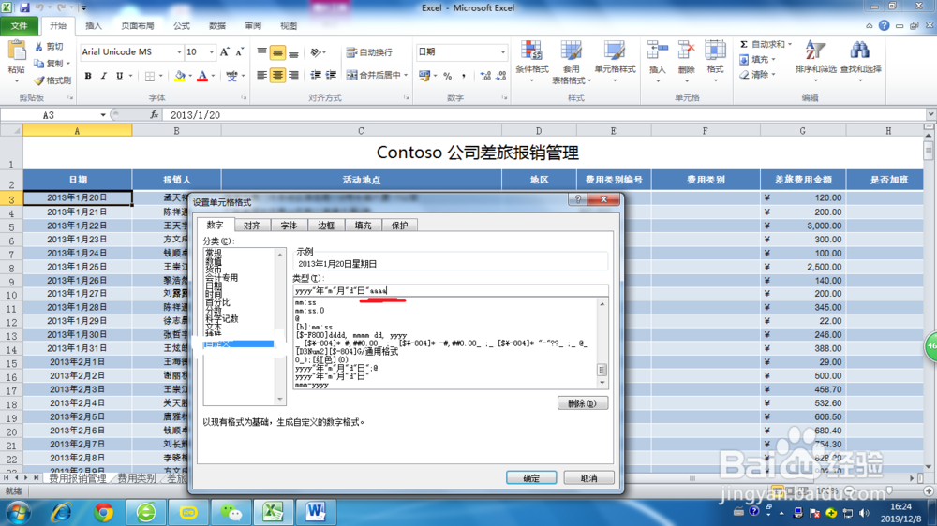The height and width of the screenshot is (526, 937).
Task: Open 边框 tab in format cells dialog
Action: pos(326,225)
